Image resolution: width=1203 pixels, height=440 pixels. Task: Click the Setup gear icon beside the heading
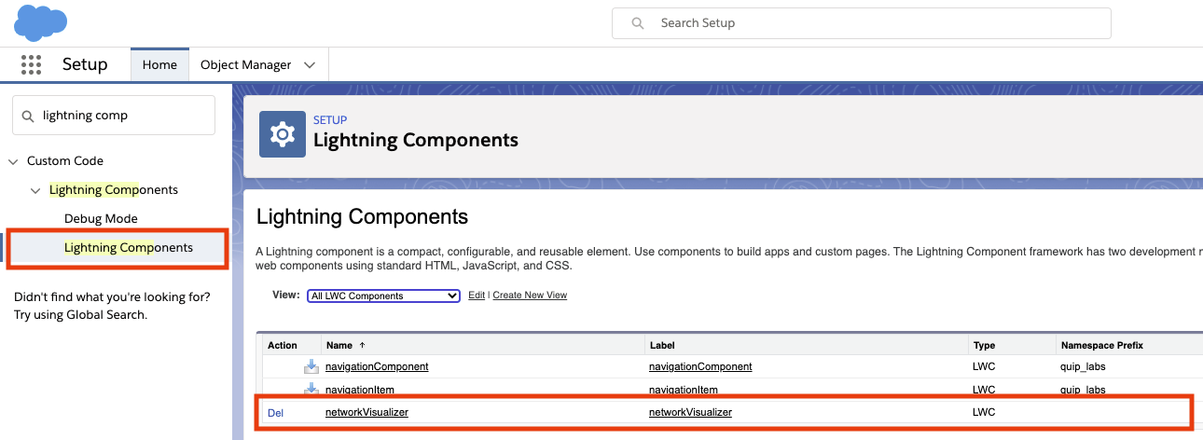(x=282, y=135)
